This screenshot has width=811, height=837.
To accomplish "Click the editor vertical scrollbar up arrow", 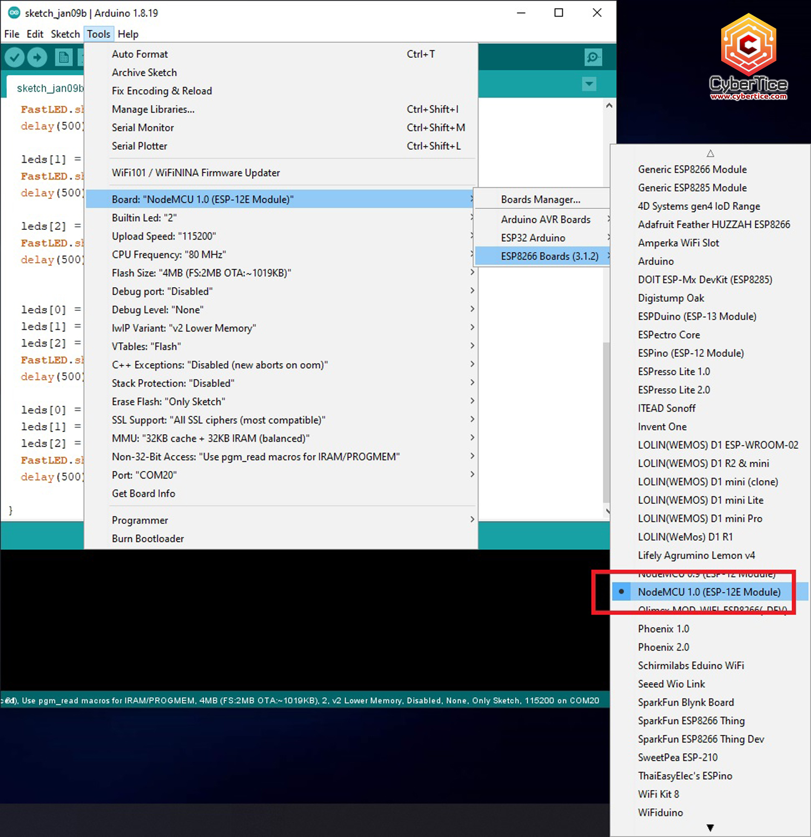I will click(x=609, y=106).
